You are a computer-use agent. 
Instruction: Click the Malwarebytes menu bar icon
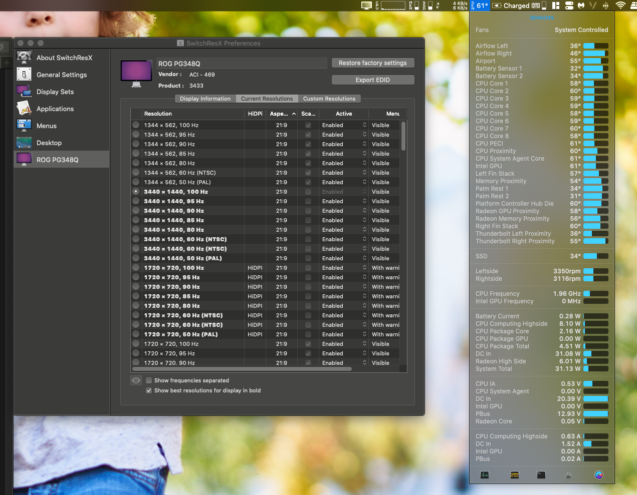pos(581,6)
